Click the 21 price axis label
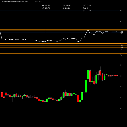Image resolution: width=127 pixels, height=127 pixels. coord(121,87)
